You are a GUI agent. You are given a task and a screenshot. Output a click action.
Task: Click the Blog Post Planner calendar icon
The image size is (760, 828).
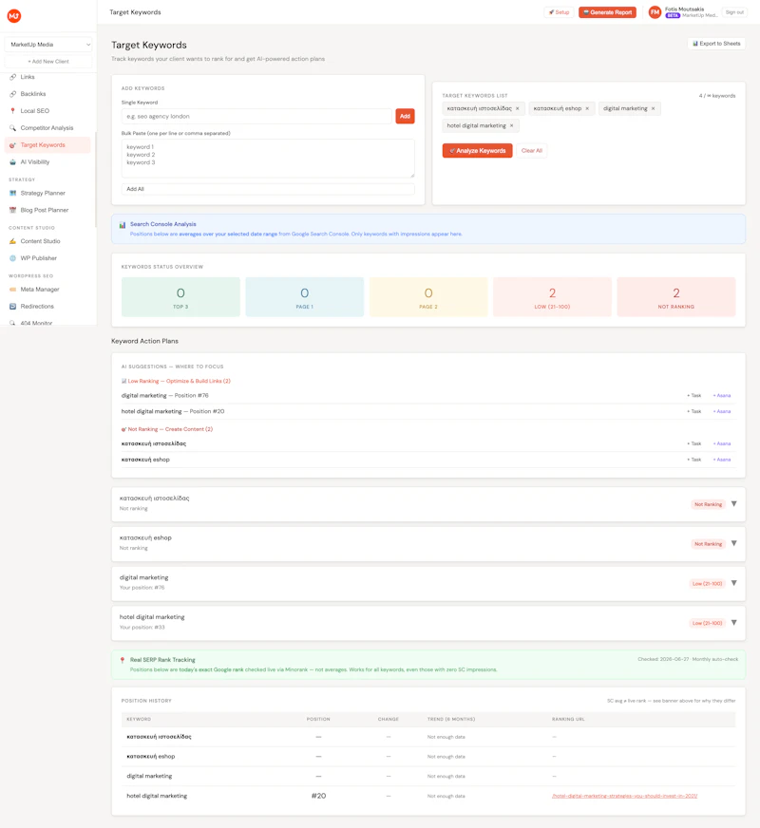[12, 210]
